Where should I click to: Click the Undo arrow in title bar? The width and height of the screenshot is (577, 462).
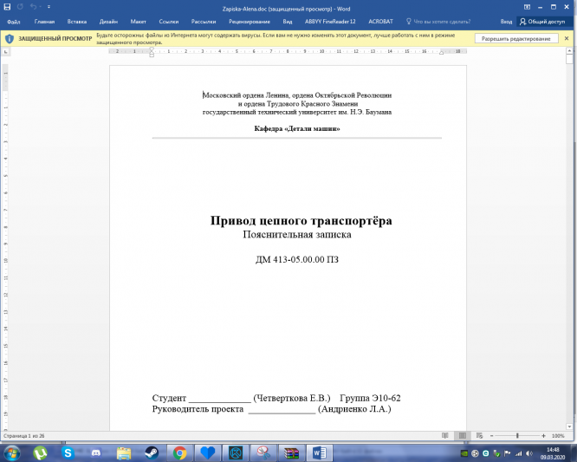pos(34,7)
